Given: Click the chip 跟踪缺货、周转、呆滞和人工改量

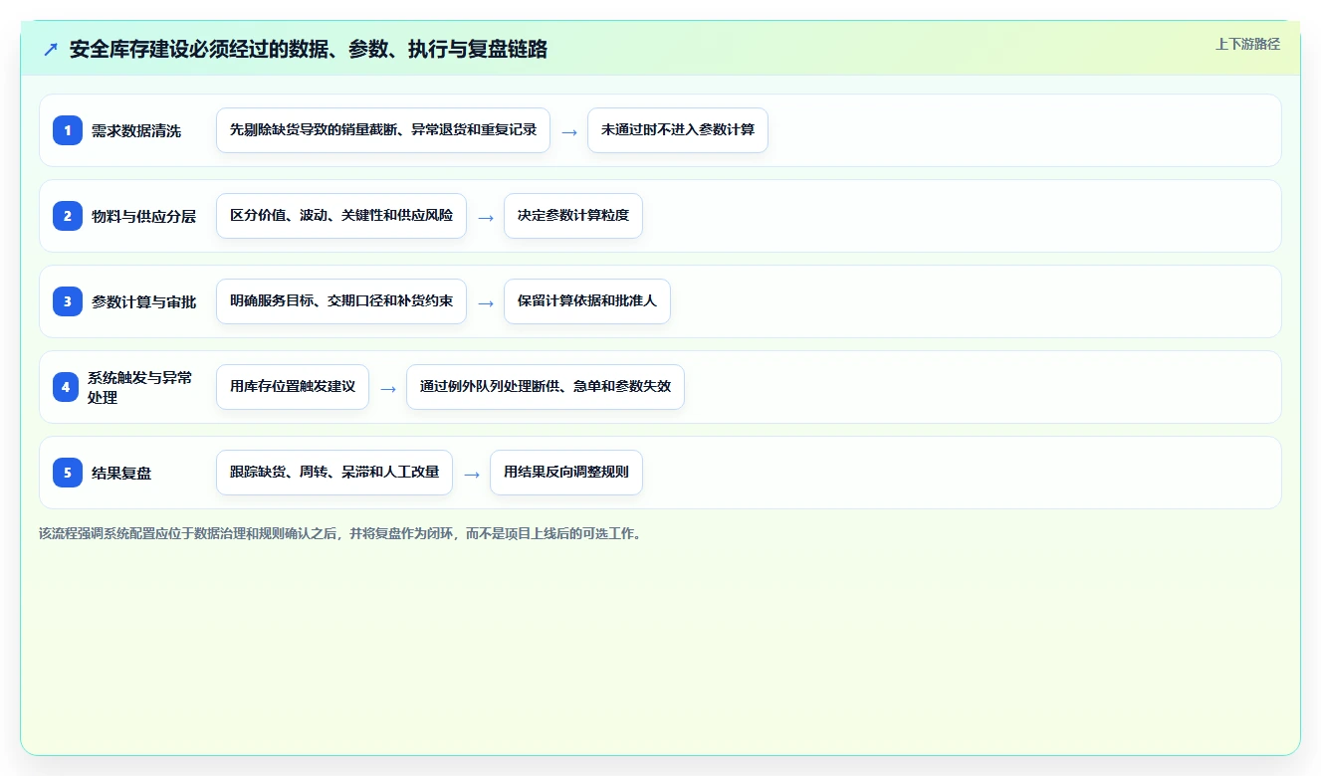Looking at the screenshot, I should click(334, 473).
